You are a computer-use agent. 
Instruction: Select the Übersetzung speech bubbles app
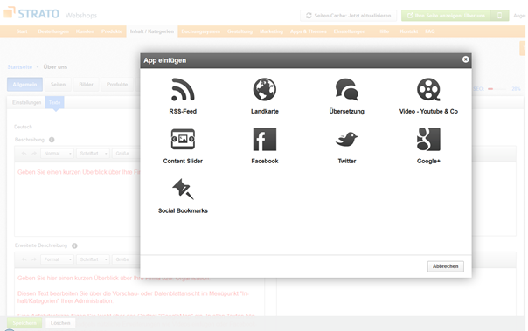[x=346, y=96]
